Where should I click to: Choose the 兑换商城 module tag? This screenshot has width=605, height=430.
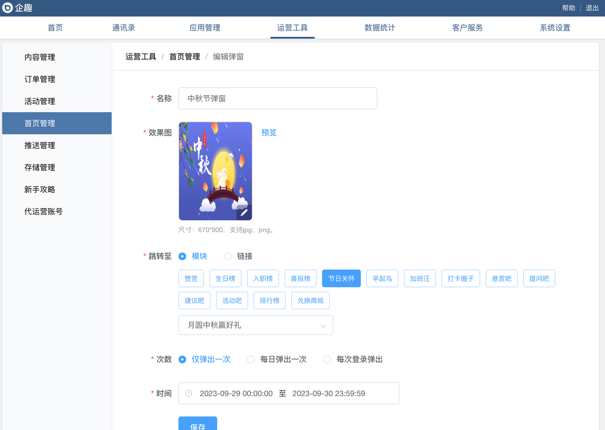tap(311, 301)
